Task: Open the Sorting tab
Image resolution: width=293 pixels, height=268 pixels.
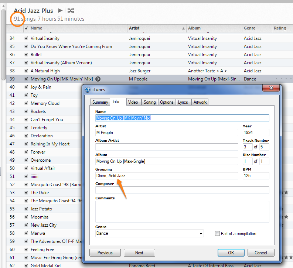Action: tap(150, 102)
